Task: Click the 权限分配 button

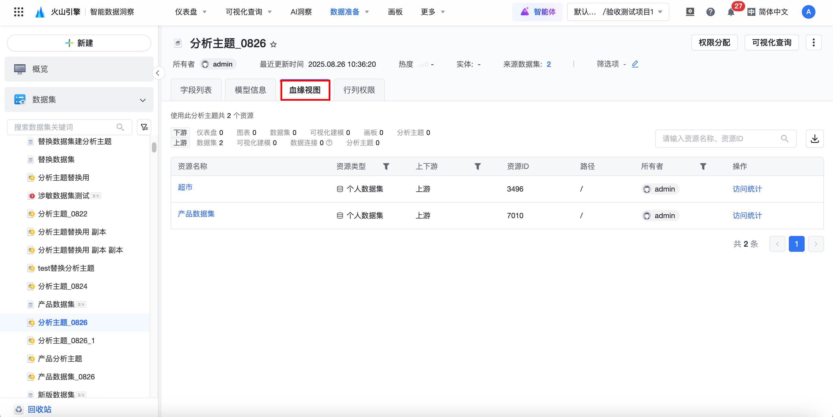Action: pos(714,43)
